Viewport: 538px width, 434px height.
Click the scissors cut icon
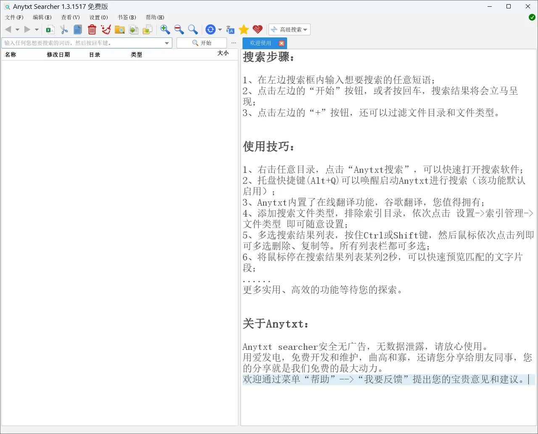[64, 29]
